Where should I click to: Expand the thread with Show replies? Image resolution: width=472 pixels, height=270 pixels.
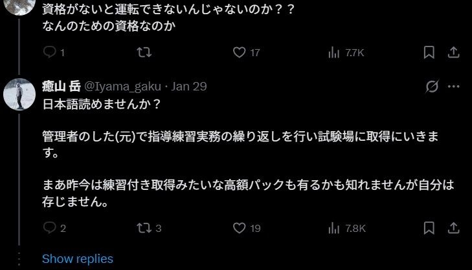pyautogui.click(x=77, y=259)
